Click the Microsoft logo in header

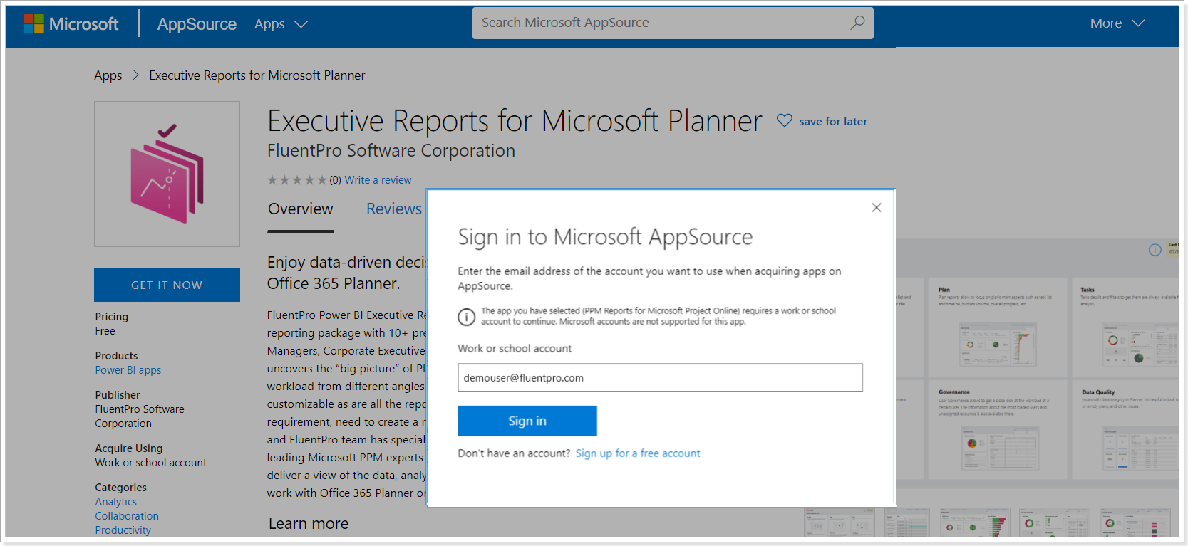coord(71,23)
